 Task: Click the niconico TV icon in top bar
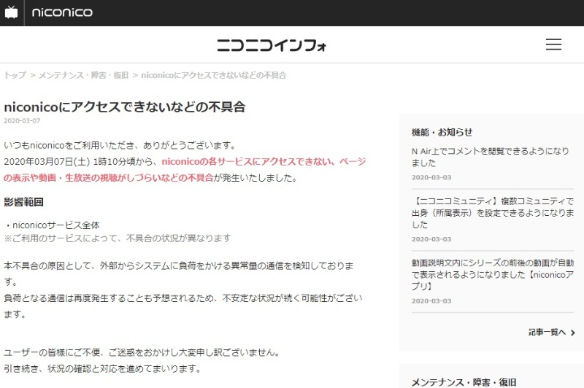coord(11,12)
